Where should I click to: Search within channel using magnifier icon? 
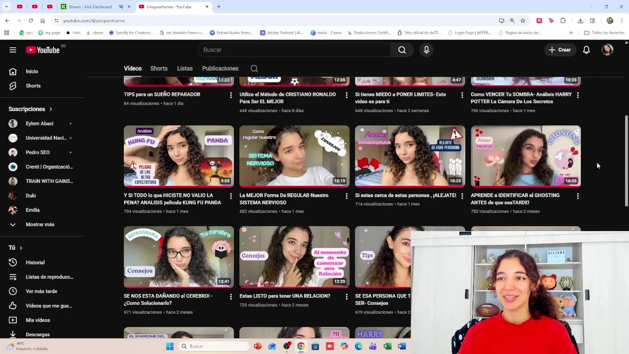click(x=254, y=68)
